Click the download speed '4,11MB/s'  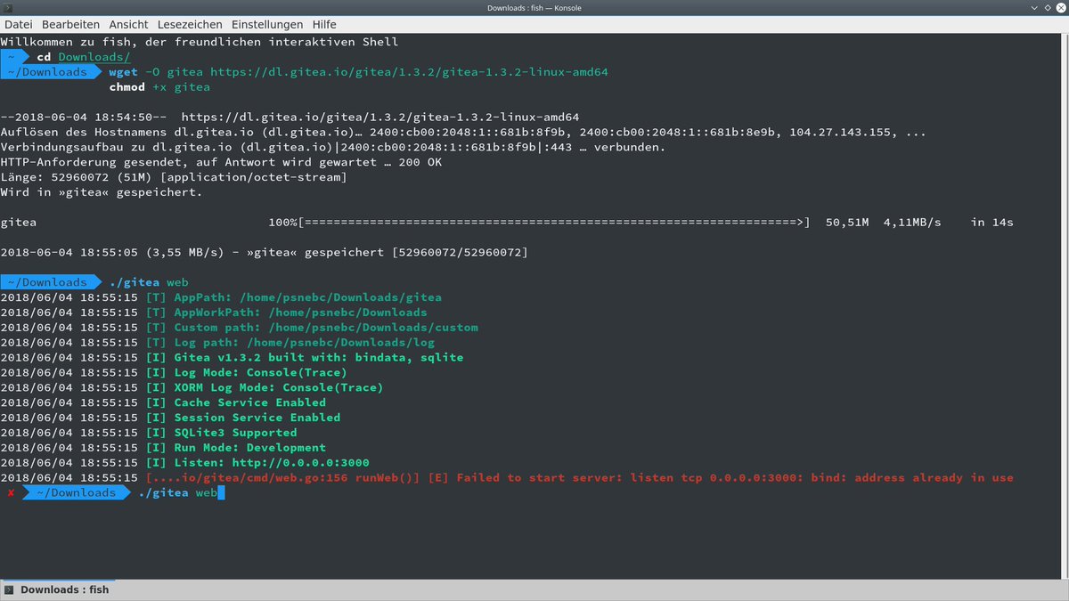912,223
